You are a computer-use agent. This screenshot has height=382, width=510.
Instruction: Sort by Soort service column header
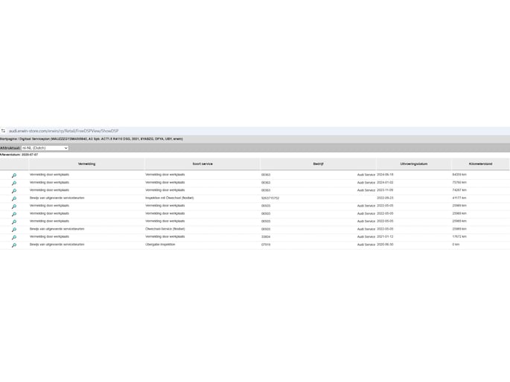[202, 164]
